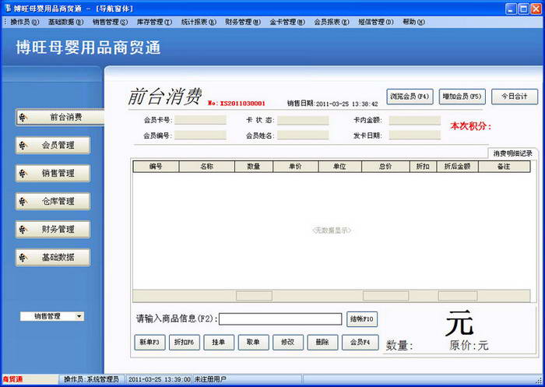Viewport: 545px width, 387px height.
Task: Click the 修改 button
Action: pyautogui.click(x=288, y=342)
